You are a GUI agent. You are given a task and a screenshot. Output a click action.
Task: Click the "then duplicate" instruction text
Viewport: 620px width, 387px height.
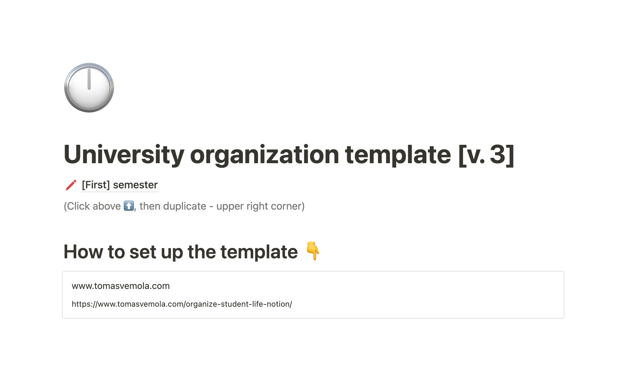click(x=173, y=206)
